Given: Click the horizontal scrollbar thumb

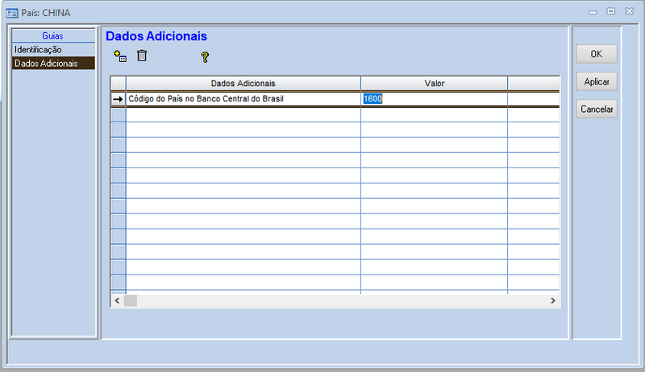Looking at the screenshot, I should [x=131, y=300].
